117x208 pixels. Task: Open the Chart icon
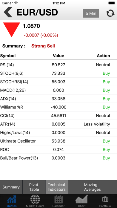[x=82, y=199]
